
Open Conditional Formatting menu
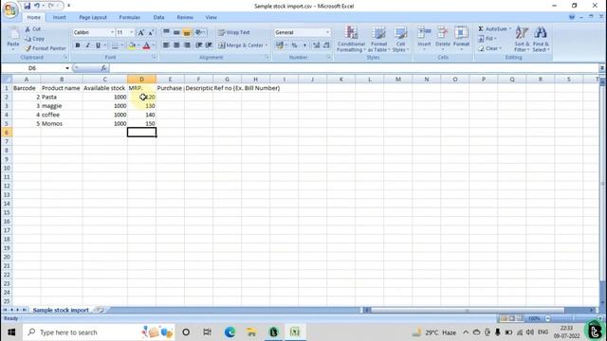(351, 39)
